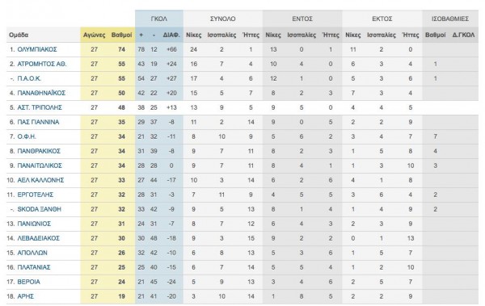Select the ΠΑΝΘΡΑΚΙΚΟΣ team link

[x=39, y=151]
